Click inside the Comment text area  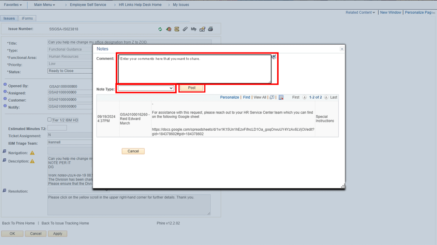[194, 69]
